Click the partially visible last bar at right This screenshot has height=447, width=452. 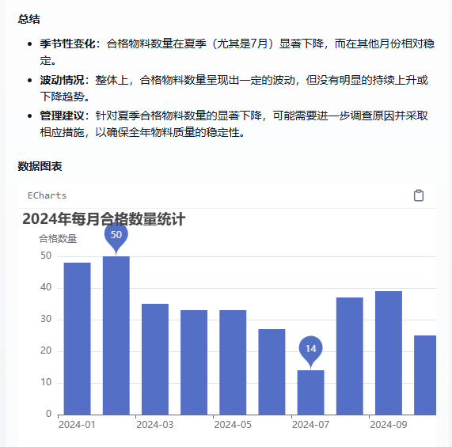pyautogui.click(x=425, y=375)
